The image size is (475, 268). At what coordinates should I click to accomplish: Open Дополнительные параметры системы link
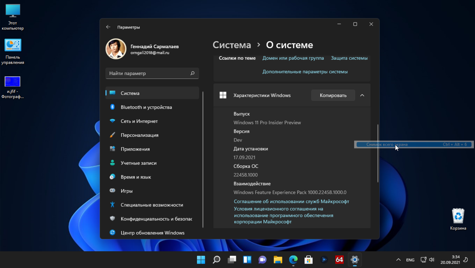[x=305, y=72]
